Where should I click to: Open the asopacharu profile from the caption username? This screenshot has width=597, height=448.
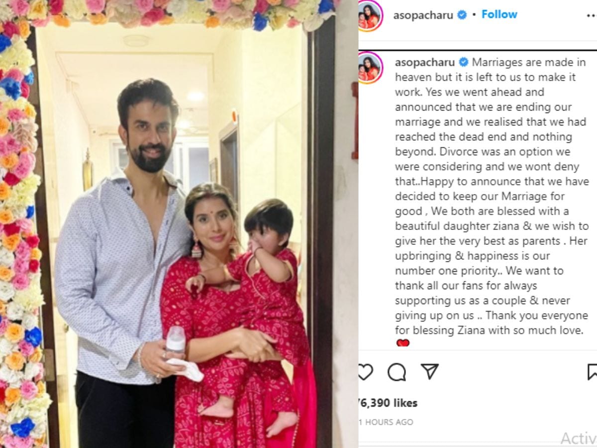tap(425, 62)
